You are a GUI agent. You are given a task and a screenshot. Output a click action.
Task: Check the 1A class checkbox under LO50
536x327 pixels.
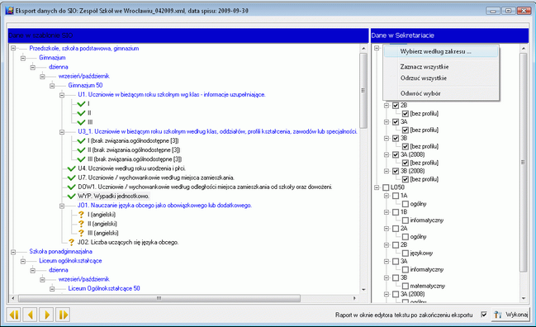pos(396,196)
